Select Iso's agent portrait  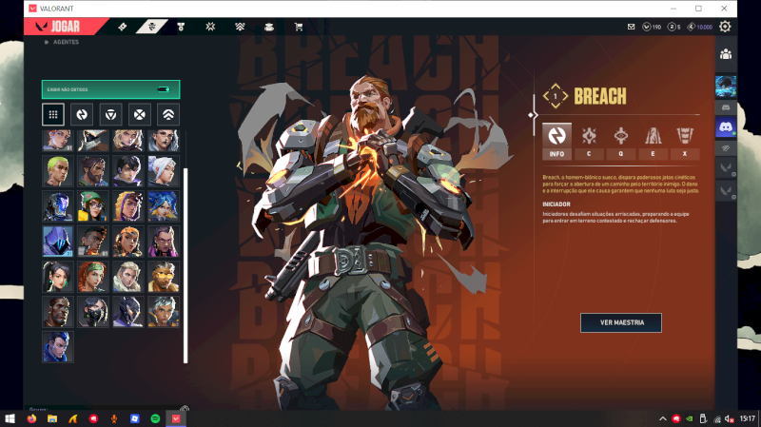(128, 171)
